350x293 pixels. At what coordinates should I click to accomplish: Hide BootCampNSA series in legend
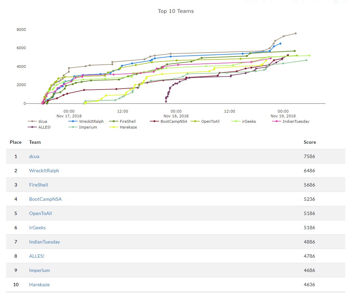point(168,121)
